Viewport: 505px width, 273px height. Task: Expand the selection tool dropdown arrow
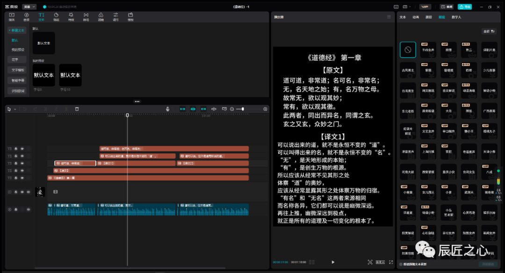pos(15,109)
